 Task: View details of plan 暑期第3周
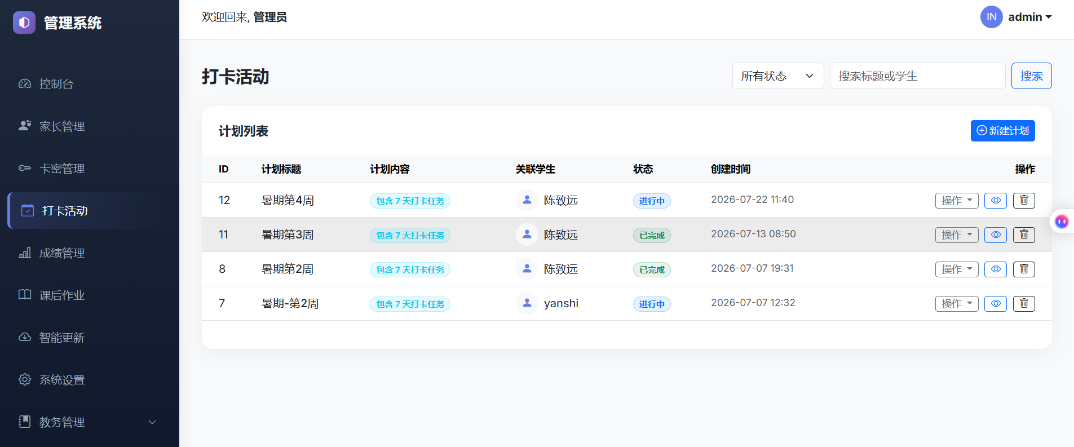[996, 235]
